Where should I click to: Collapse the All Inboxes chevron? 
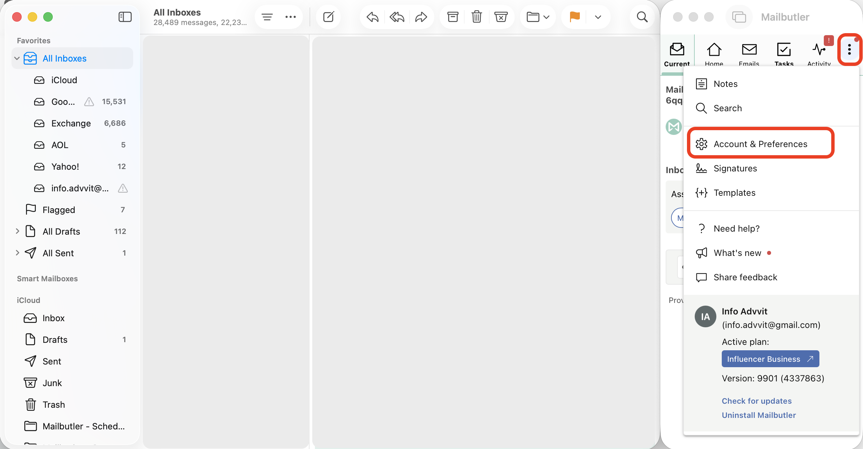tap(17, 58)
